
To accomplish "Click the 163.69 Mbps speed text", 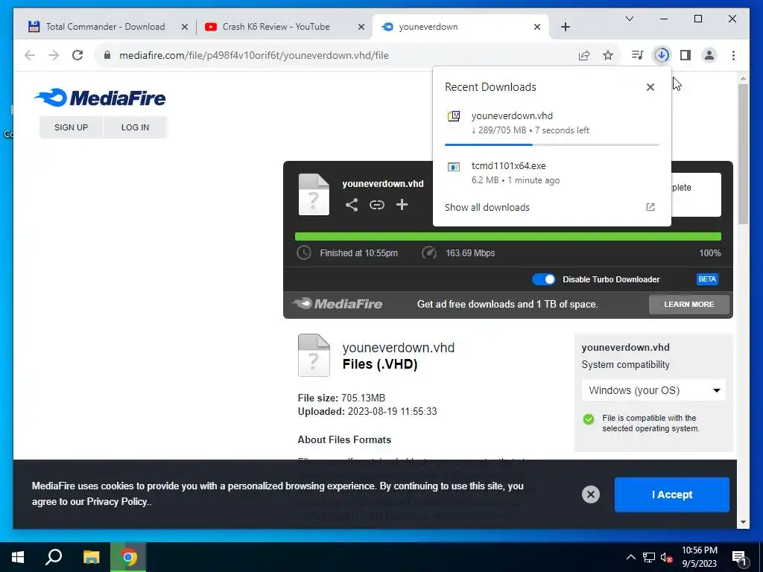I will point(470,253).
